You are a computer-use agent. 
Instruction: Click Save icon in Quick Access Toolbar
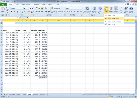pos(4,1)
